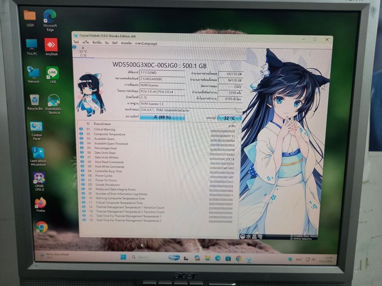Select the LINE desktop shortcut
This screenshot has height=286, width=382.
tap(52, 75)
